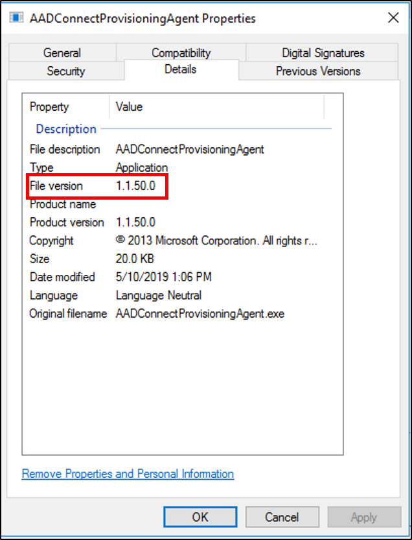Viewport: 412px width, 540px height.
Task: Open the Previous Versions tab
Action: (x=318, y=71)
